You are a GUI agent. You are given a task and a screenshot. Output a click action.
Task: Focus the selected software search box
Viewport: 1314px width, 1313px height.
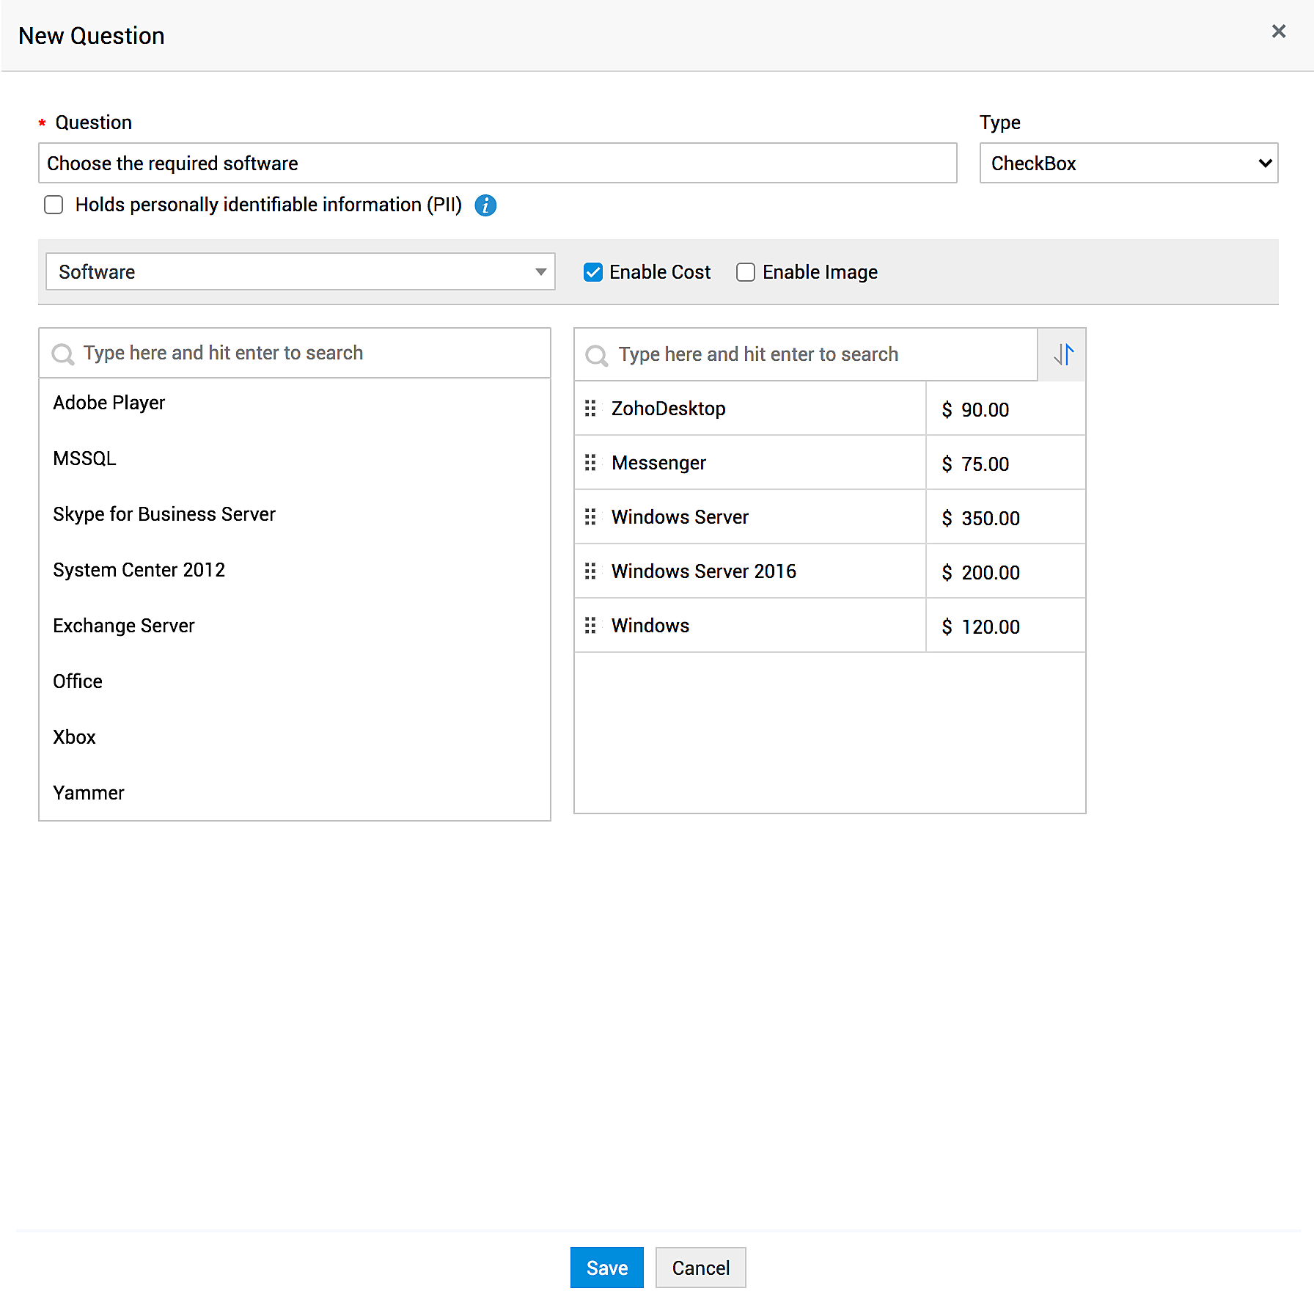807,354
